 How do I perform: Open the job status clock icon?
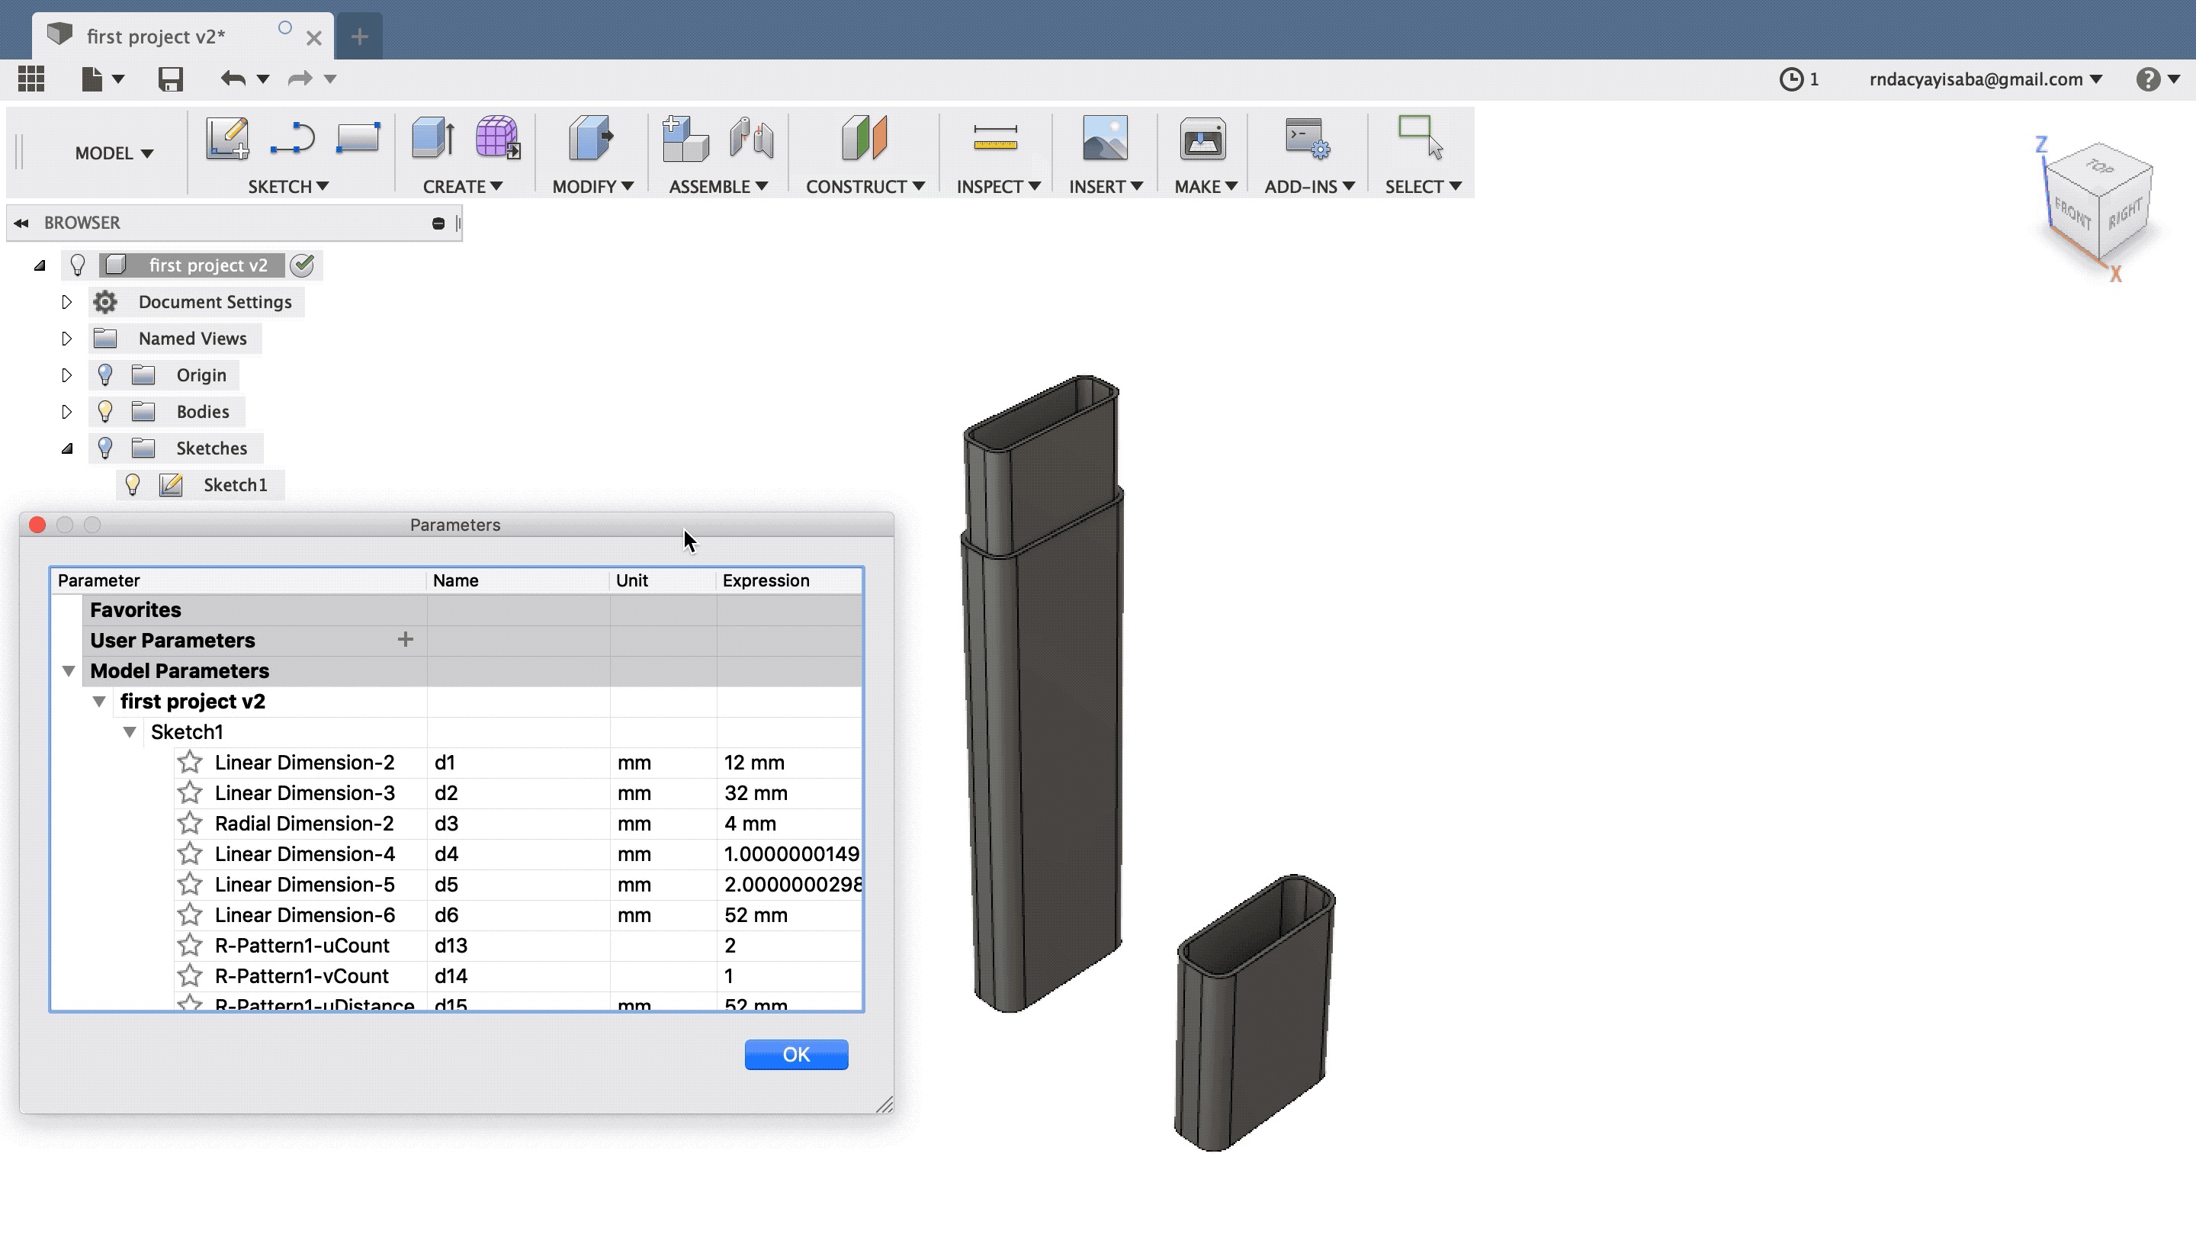pos(1791,79)
